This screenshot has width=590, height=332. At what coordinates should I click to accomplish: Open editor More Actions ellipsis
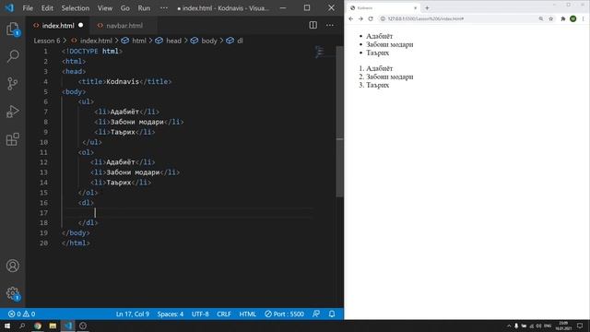coord(330,25)
